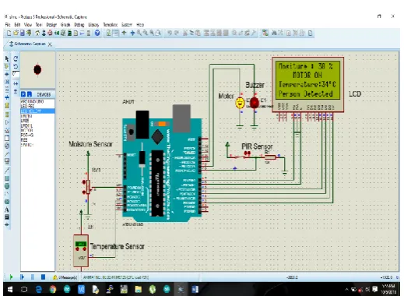Open Google Chrome from the taskbar
Screen dimensions: 404x296
click(x=53, y=289)
